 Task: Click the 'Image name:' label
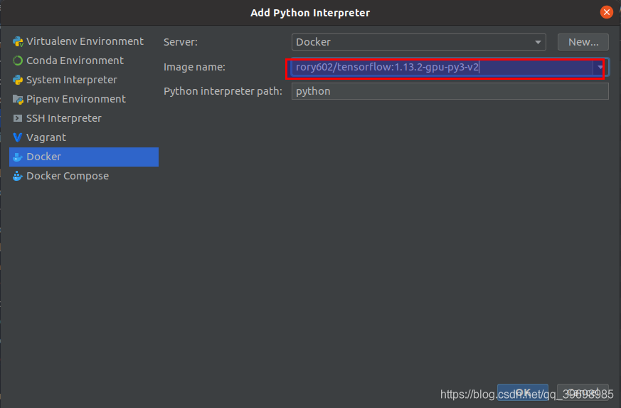click(194, 67)
